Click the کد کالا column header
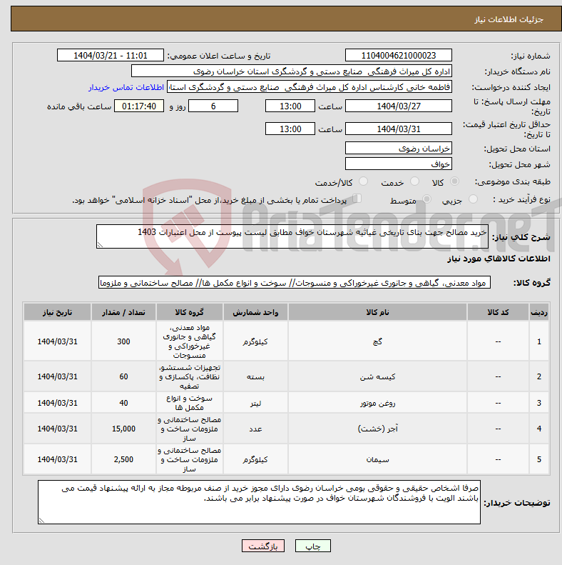 tap(498, 312)
